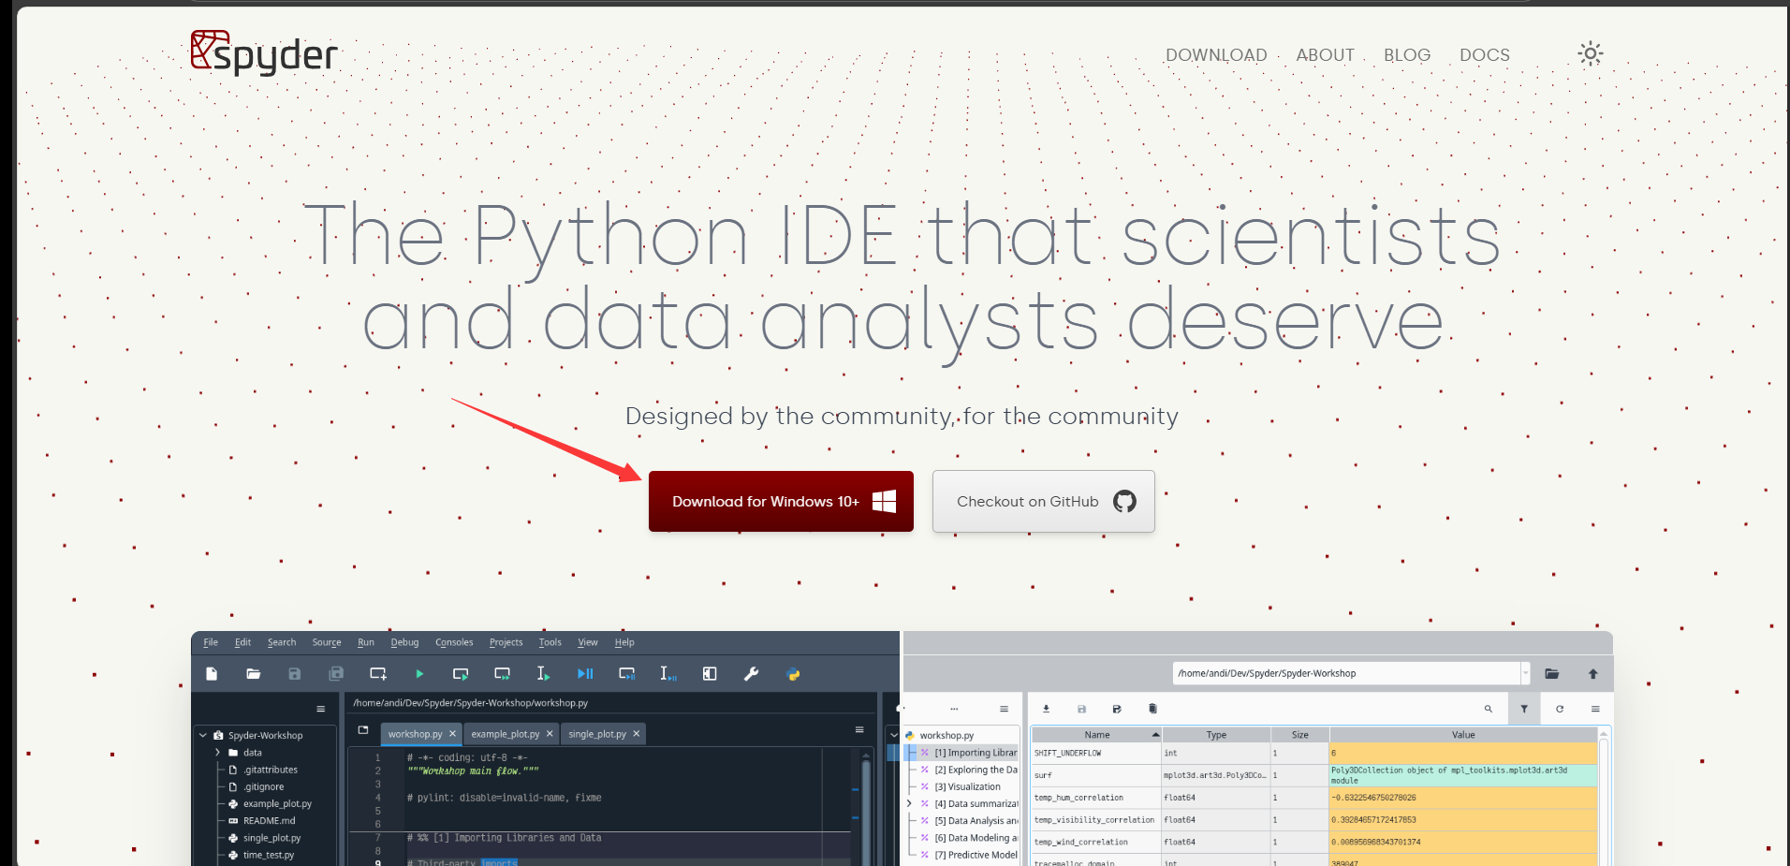
Task: Open the Run menu in Spyder
Action: (x=366, y=642)
